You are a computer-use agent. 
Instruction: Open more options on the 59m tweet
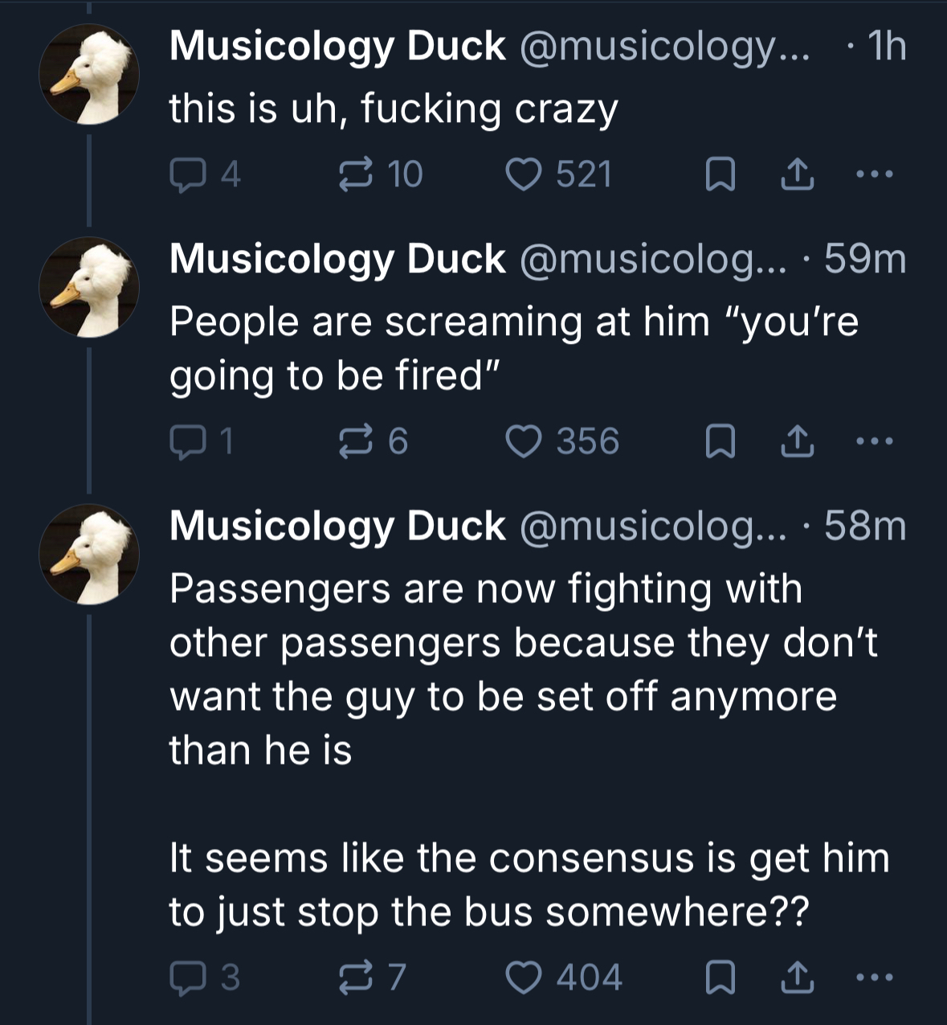[874, 441]
